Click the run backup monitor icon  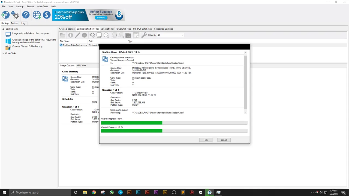click(x=99, y=35)
